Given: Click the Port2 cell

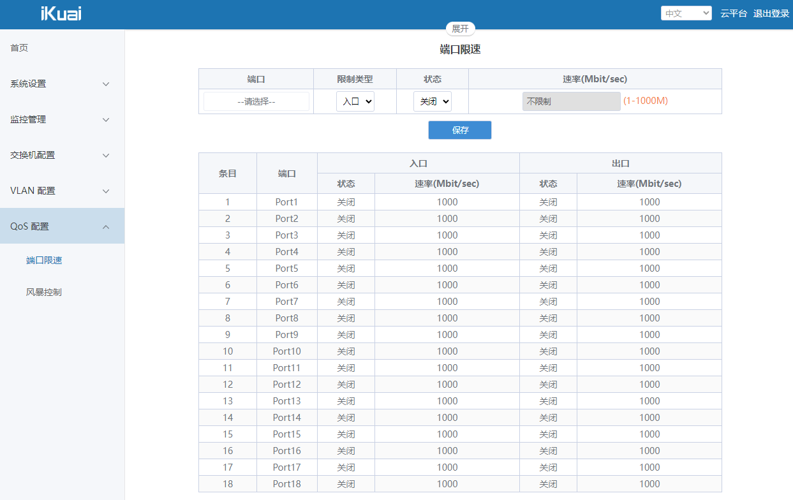Looking at the screenshot, I should (287, 219).
